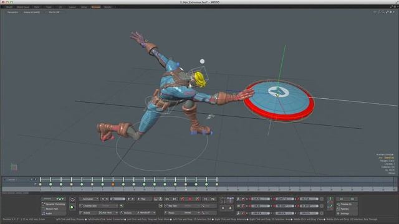Image resolution: width=399 pixels, height=224 pixels.
Task: Open the Key Sets dropdown
Action: (183, 206)
